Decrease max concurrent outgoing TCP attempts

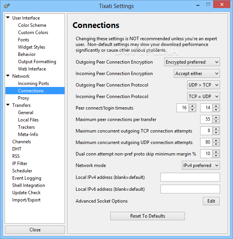click(x=216, y=133)
